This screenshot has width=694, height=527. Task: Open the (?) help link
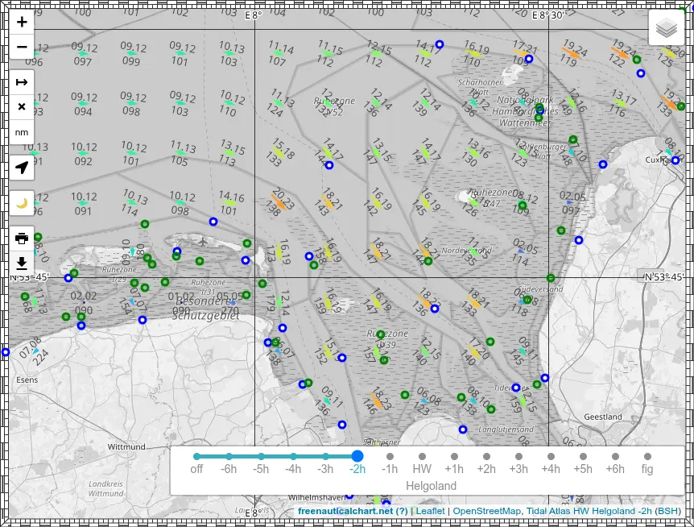[x=402, y=511]
